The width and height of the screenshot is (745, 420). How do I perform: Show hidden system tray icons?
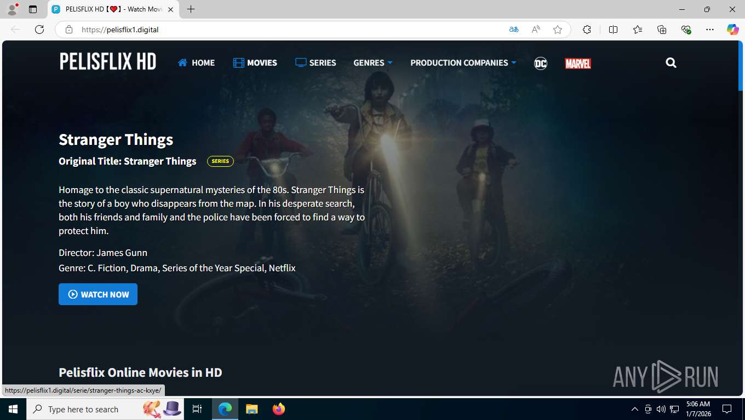pyautogui.click(x=634, y=409)
